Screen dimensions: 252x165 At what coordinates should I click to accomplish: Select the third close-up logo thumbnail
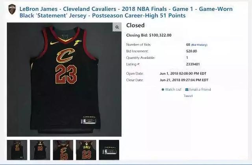pyautogui.click(x=63, y=150)
